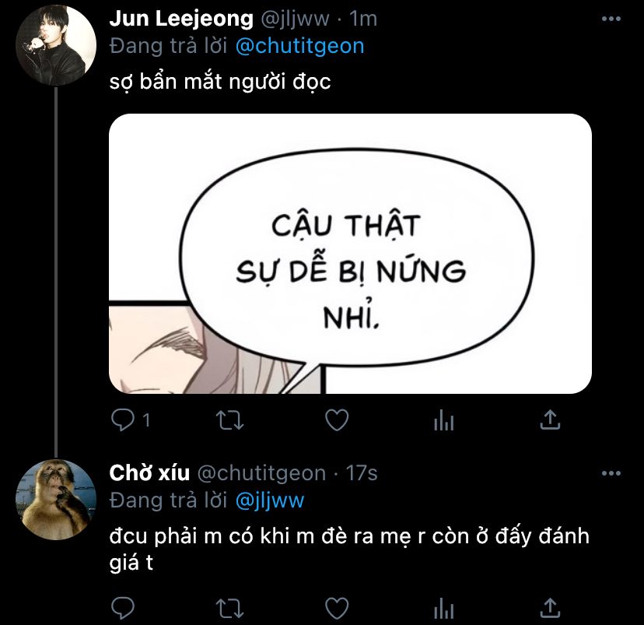Open the @jljww mention link
644x625 pixels.
[270, 501]
